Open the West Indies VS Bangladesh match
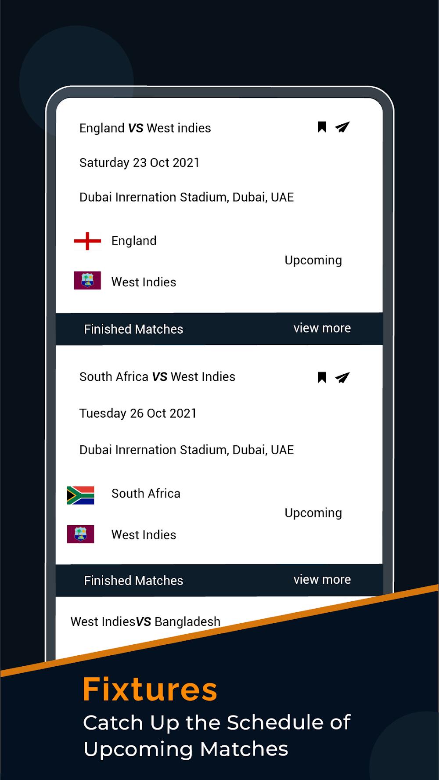The width and height of the screenshot is (439, 780). tap(145, 622)
